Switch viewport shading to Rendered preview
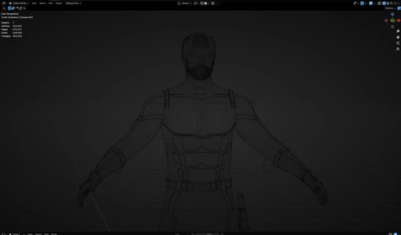401x235 pixels. [x=395, y=3]
